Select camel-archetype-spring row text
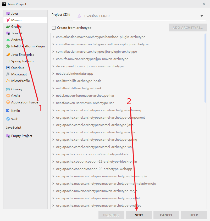The image size is (210, 221). [97, 140]
